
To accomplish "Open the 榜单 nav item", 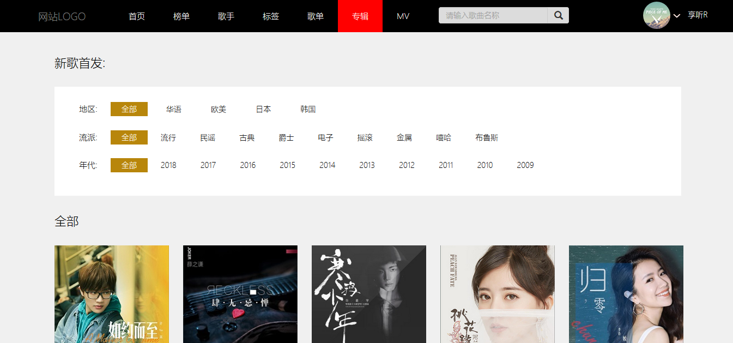I will pos(181,16).
